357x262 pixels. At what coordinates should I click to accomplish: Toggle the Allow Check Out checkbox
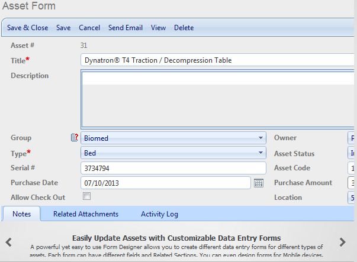[x=87, y=196]
